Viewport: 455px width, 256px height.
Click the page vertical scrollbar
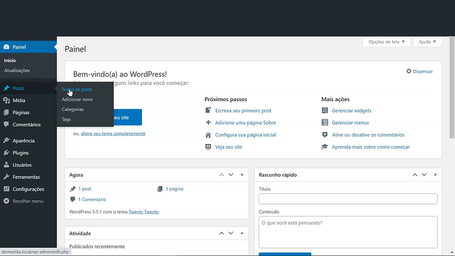coord(452,87)
